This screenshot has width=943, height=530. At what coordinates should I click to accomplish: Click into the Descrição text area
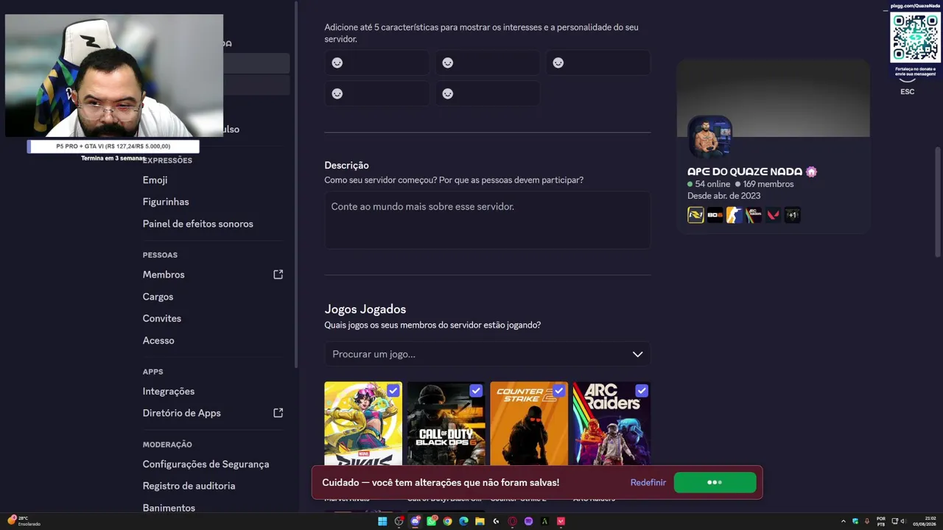point(488,220)
